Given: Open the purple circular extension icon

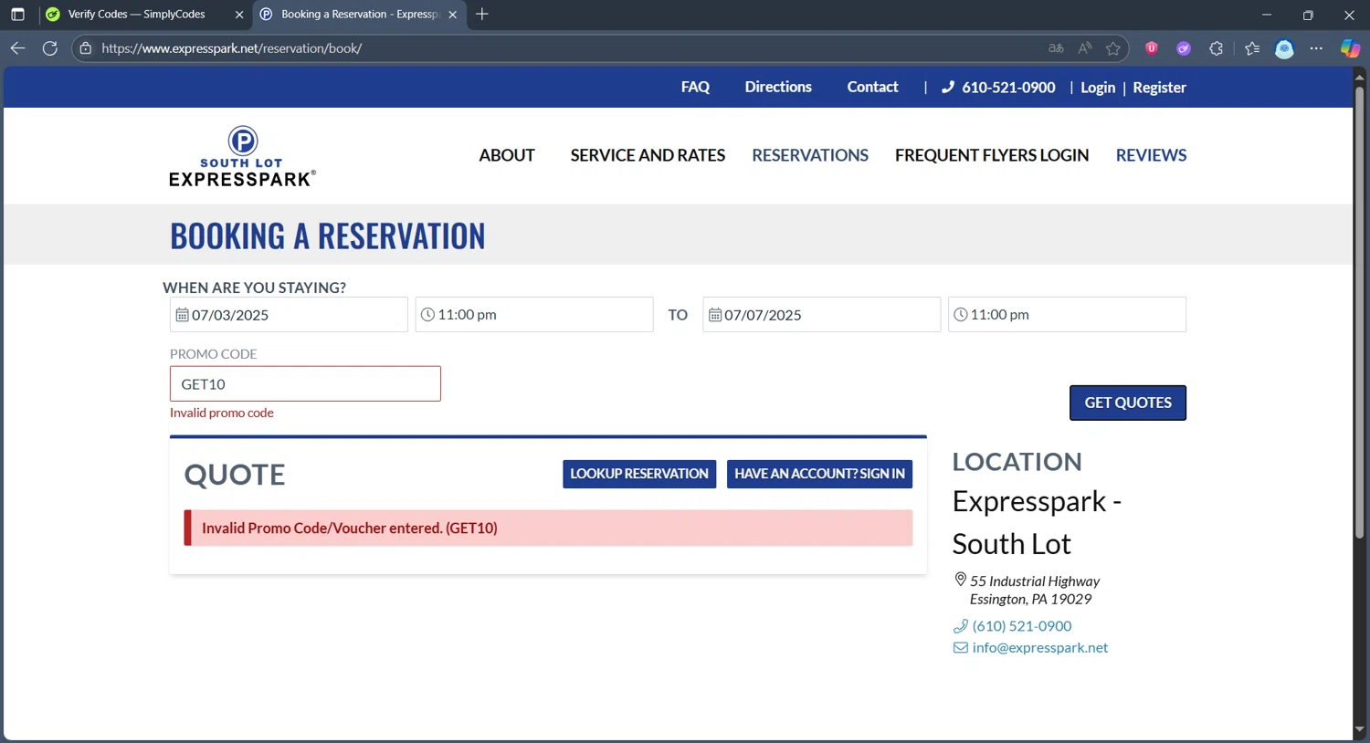Looking at the screenshot, I should (1184, 48).
